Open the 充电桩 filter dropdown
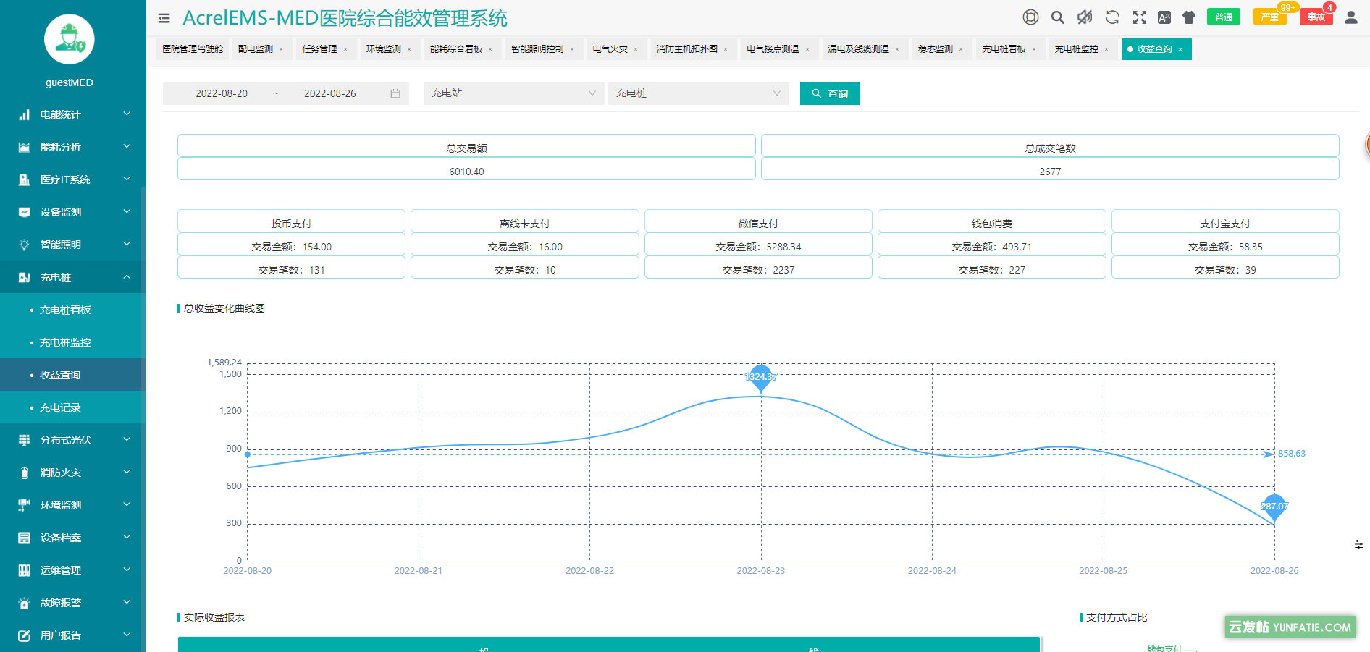This screenshot has height=652, width=1370. [x=699, y=93]
